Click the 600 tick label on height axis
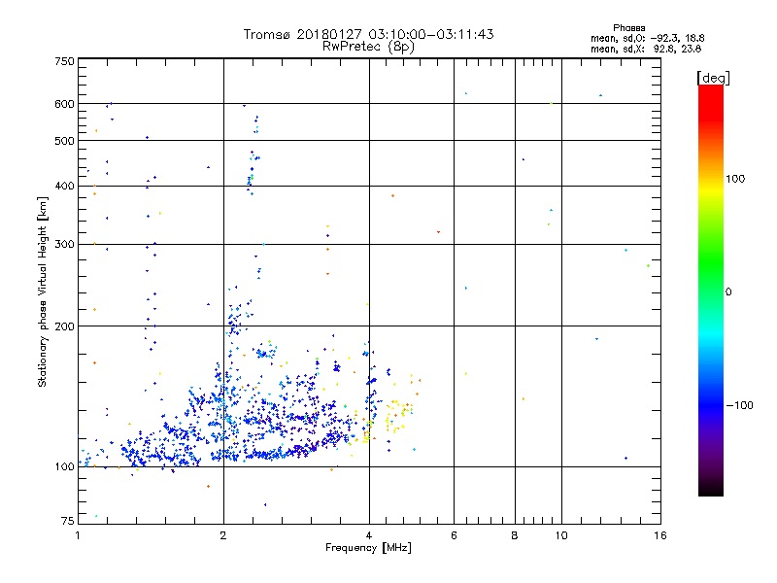 64,104
